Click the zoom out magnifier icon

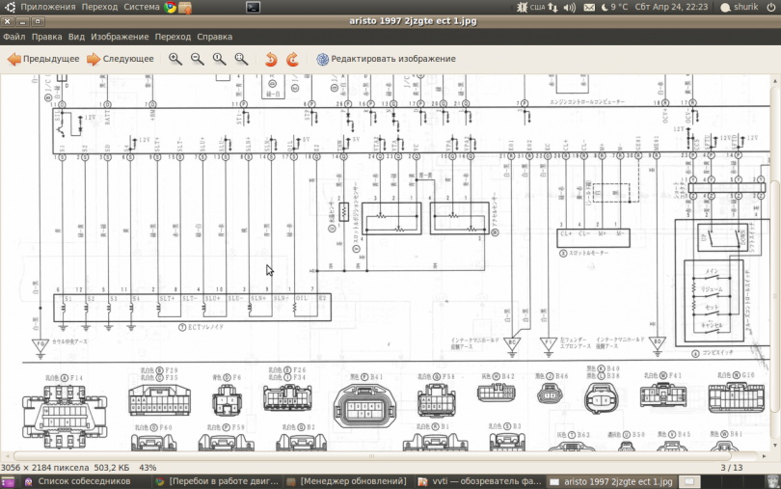tap(198, 59)
